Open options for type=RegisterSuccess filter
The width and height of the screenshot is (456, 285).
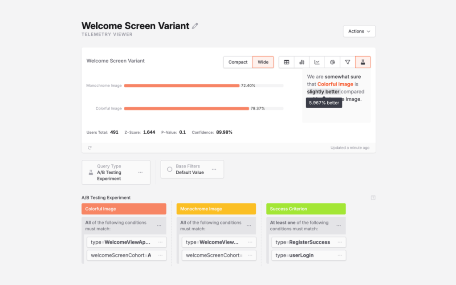(340, 242)
